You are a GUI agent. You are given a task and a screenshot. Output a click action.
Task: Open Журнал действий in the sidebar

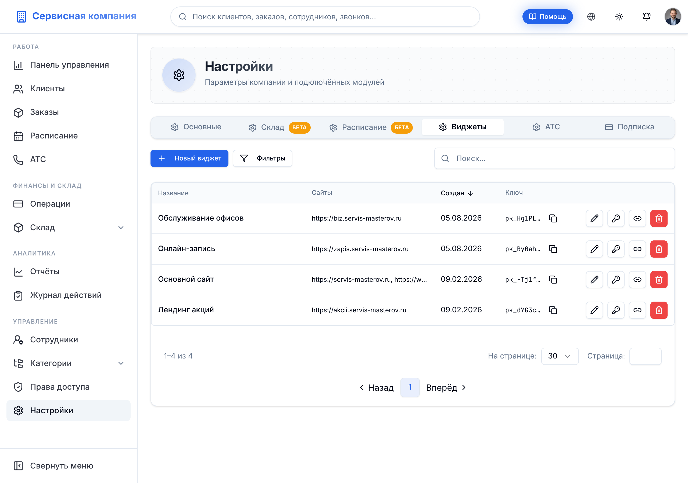click(x=69, y=295)
